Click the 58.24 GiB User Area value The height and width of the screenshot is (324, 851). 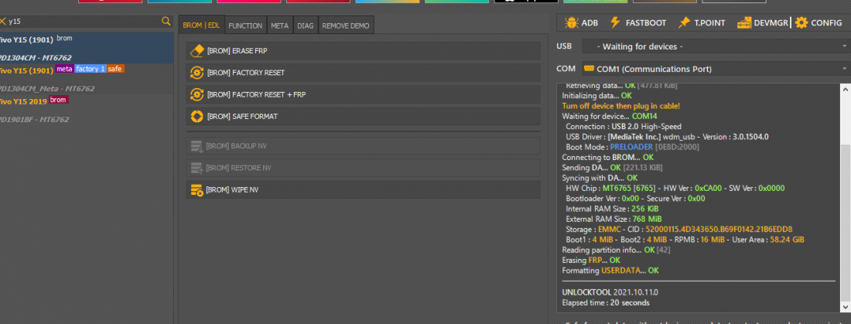pyautogui.click(x=787, y=240)
